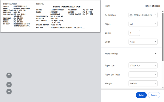Click the fit to page preview icon
This screenshot has width=164, height=102.
(x=9, y=75)
